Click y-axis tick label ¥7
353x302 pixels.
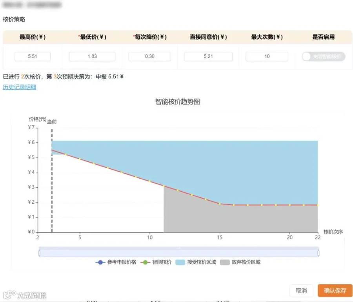[31, 128]
